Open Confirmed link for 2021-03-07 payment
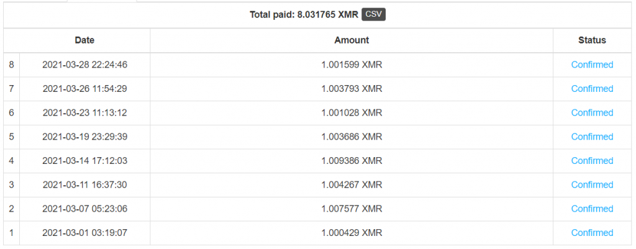This screenshot has width=636, height=249. 592,209
